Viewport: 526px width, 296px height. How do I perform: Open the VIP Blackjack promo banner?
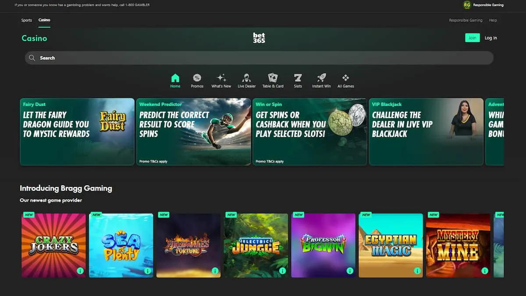tap(426, 132)
